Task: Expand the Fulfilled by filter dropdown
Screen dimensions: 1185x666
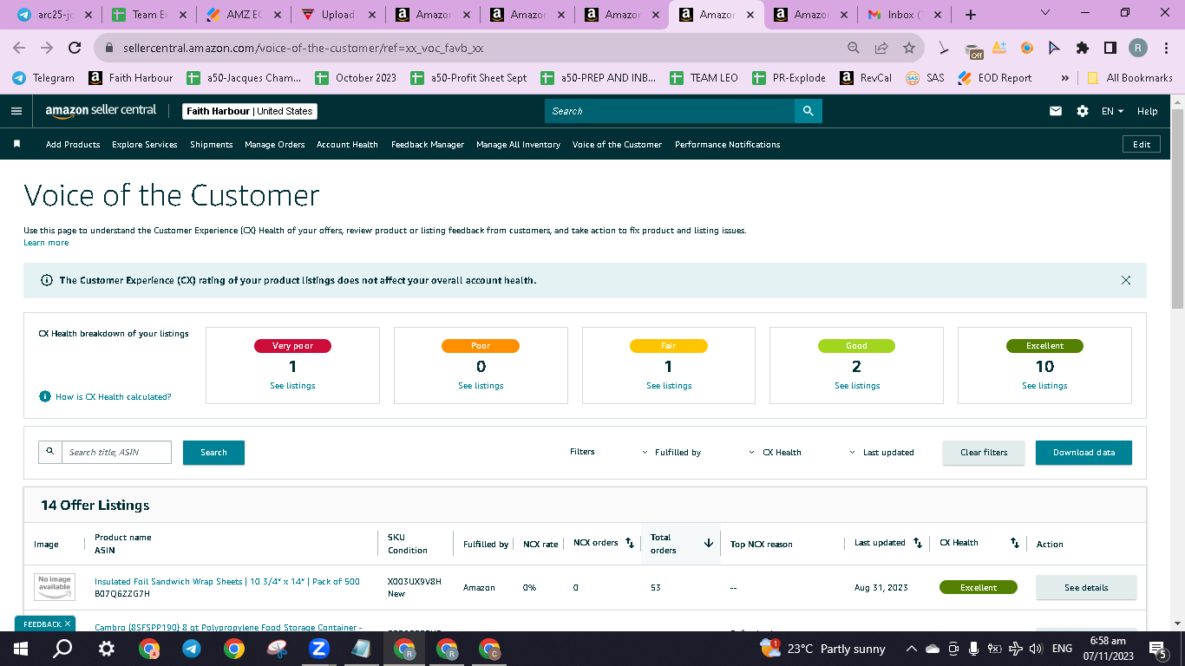Action: coord(672,453)
